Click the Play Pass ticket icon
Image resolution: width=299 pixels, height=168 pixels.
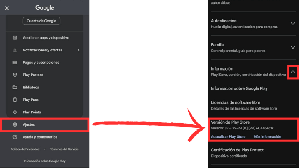coord(15,100)
